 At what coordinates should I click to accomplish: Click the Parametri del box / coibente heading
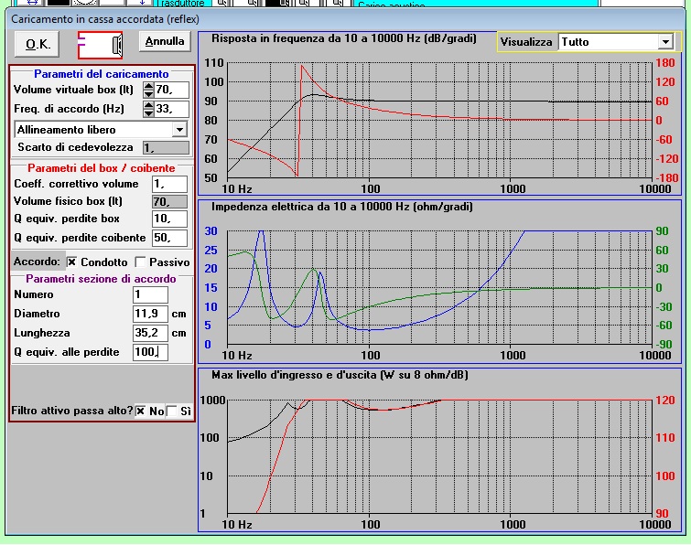coord(102,168)
